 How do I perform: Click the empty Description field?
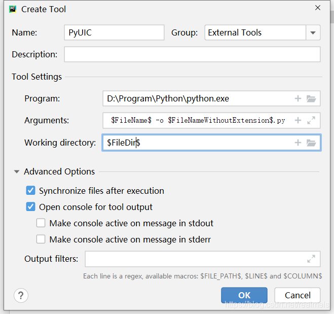(x=192, y=54)
